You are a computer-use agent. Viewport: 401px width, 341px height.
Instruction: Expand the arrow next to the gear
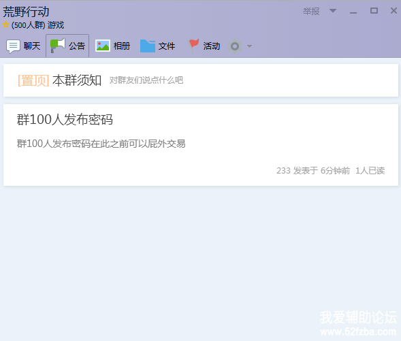point(249,46)
